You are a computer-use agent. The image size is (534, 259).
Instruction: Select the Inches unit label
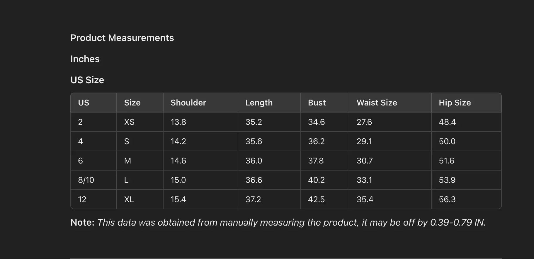[85, 59]
